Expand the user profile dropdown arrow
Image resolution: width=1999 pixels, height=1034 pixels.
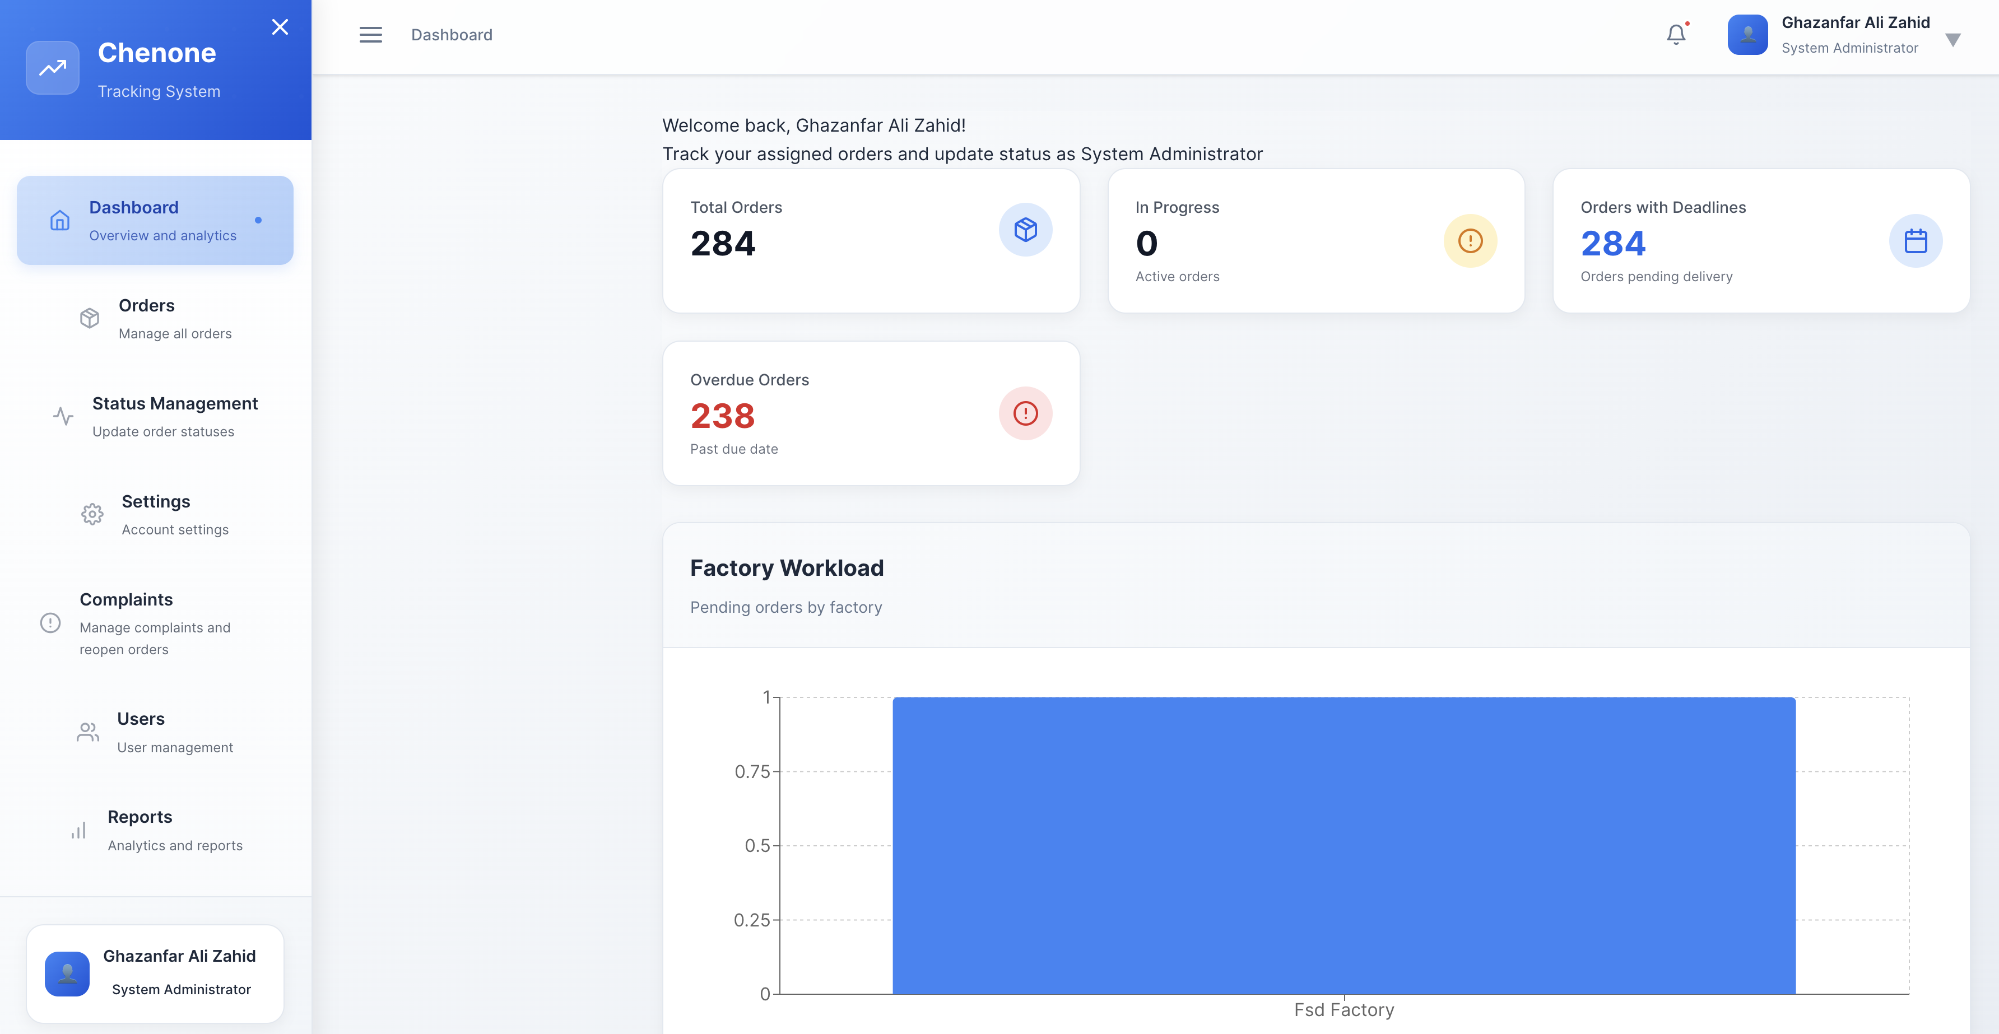(1953, 40)
